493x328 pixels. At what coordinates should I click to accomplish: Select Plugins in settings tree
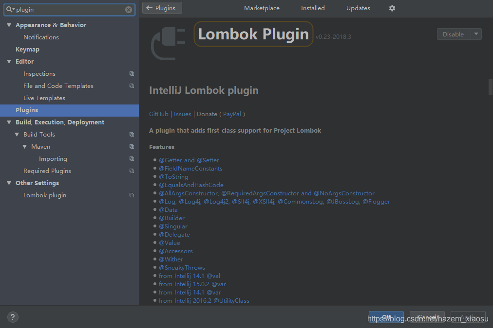click(x=69, y=110)
